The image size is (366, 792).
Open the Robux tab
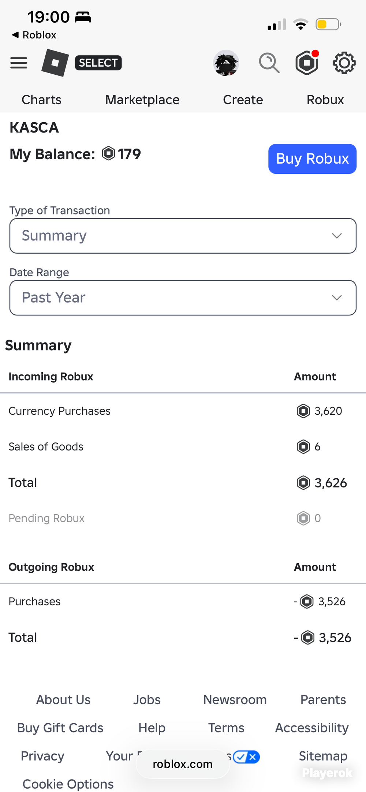pos(325,100)
